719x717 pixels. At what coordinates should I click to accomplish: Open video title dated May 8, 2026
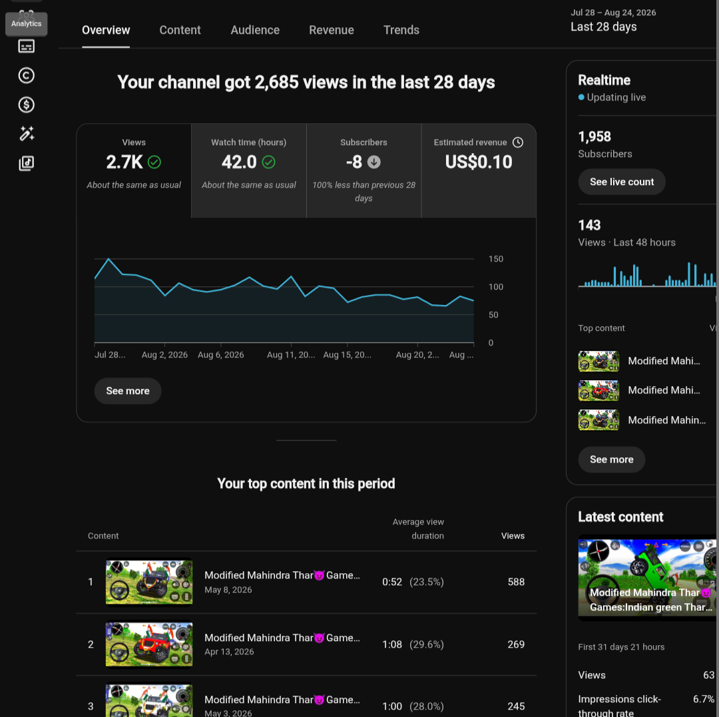(x=282, y=575)
